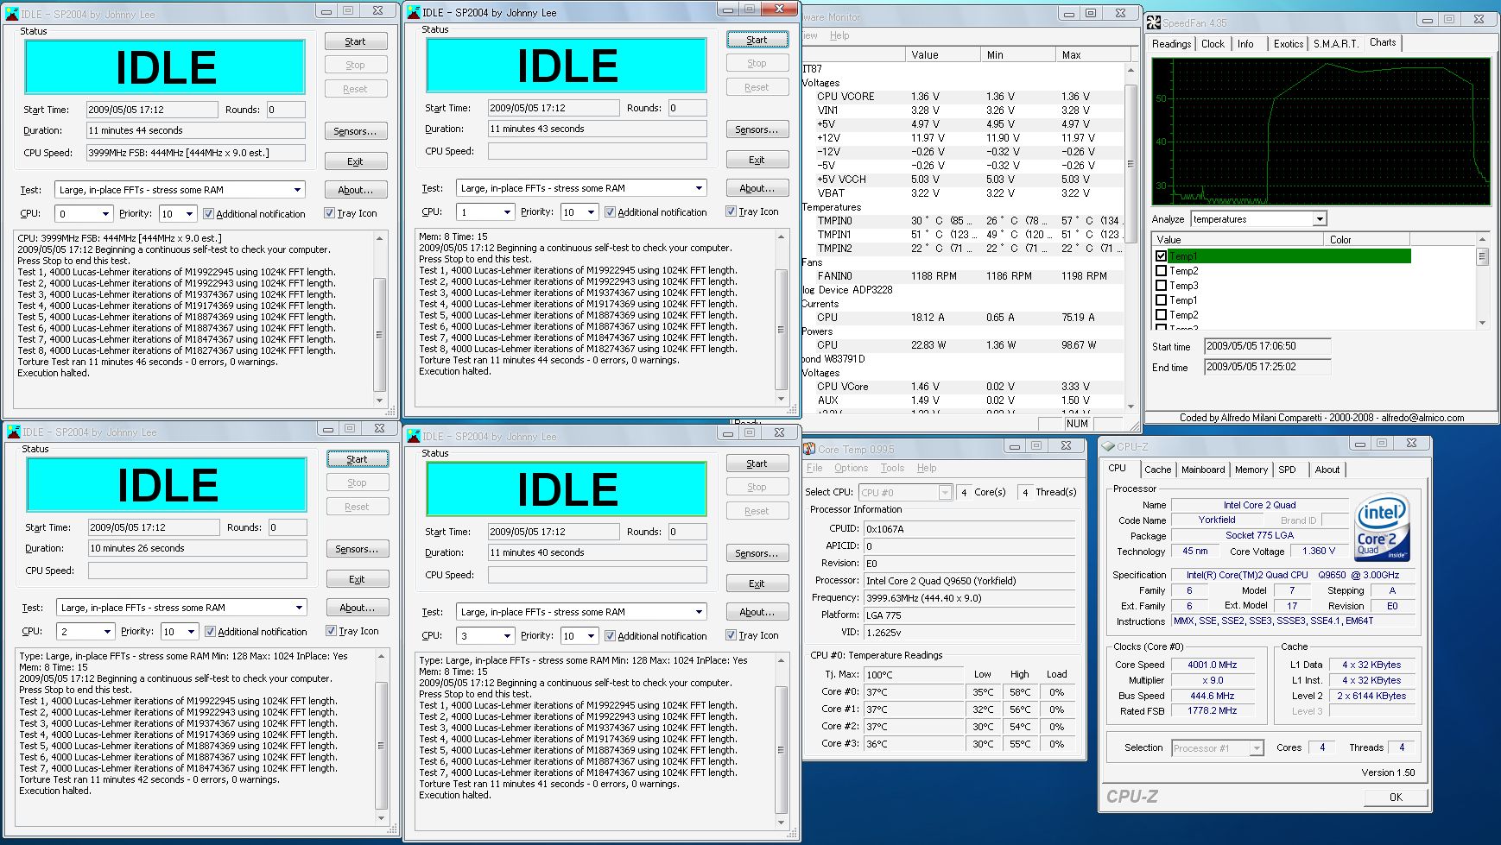Open the CPU dropdown showing 3 in SP2004

tap(507, 635)
